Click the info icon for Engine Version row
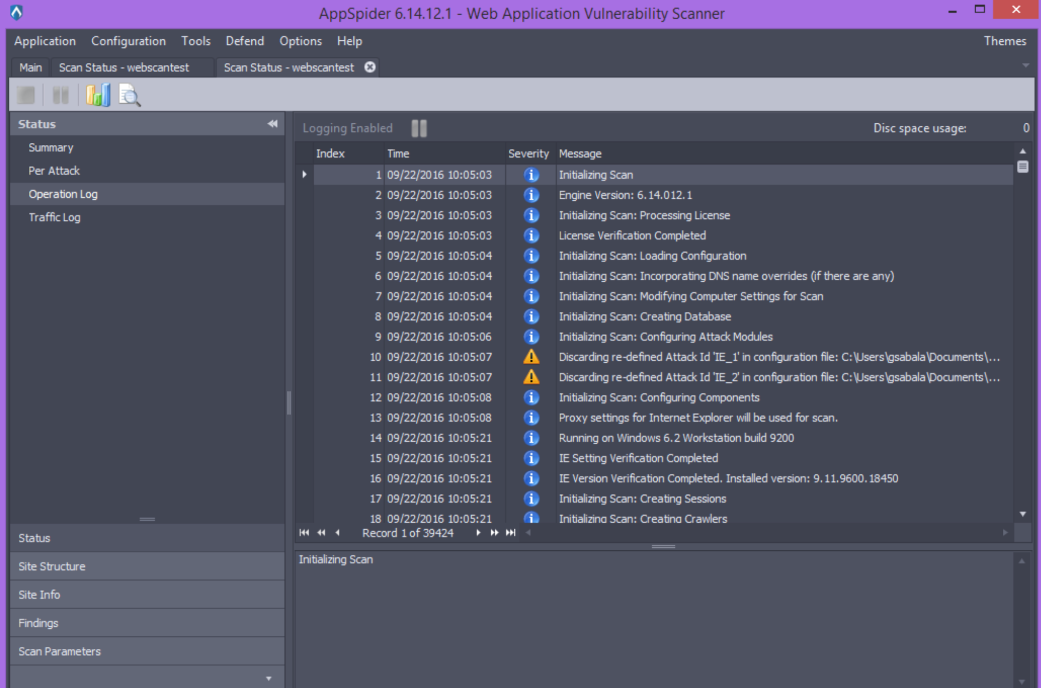The image size is (1041, 688). [x=531, y=195]
